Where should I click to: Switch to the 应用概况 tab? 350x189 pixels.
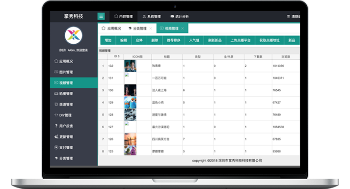(111, 28)
